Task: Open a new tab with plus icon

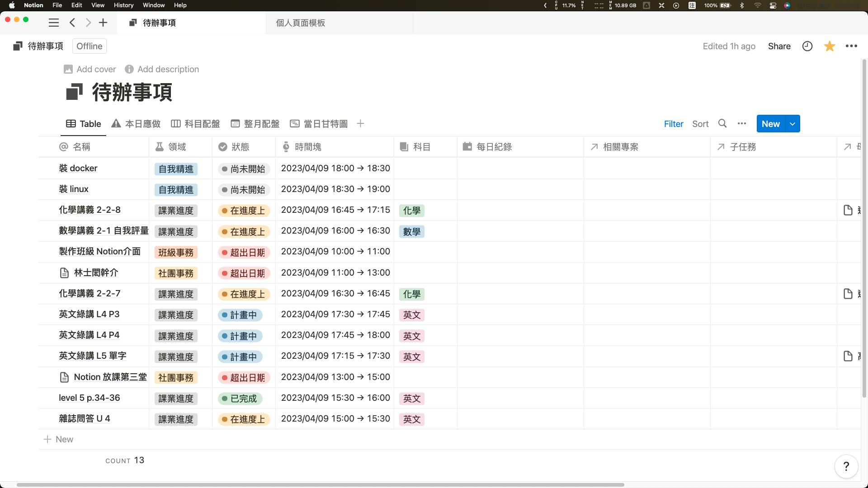Action: (x=103, y=23)
